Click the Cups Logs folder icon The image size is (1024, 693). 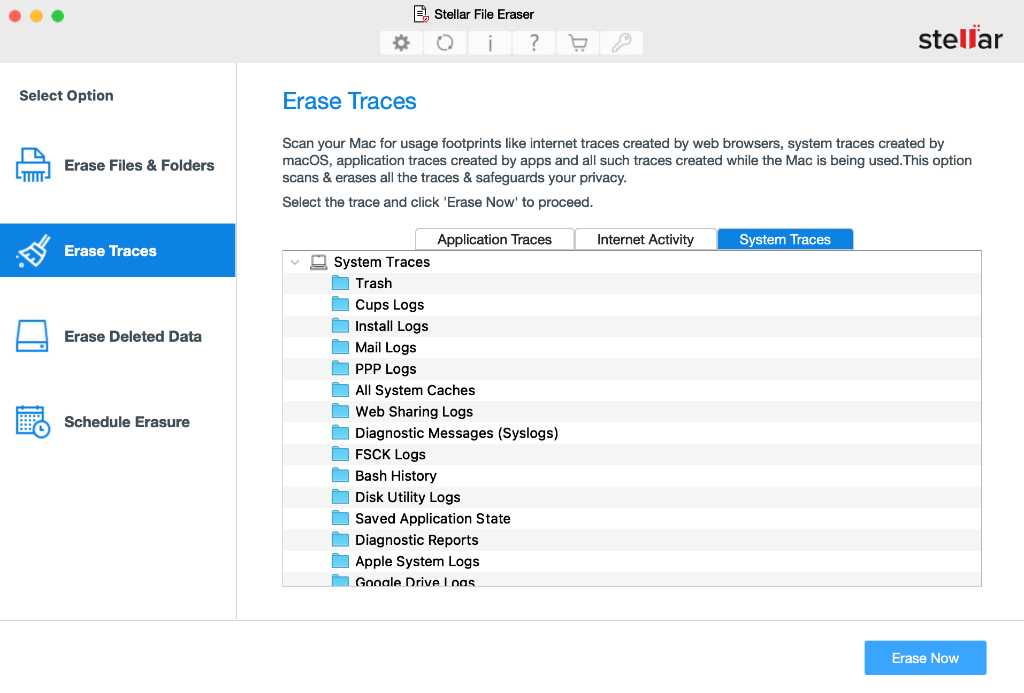(340, 304)
